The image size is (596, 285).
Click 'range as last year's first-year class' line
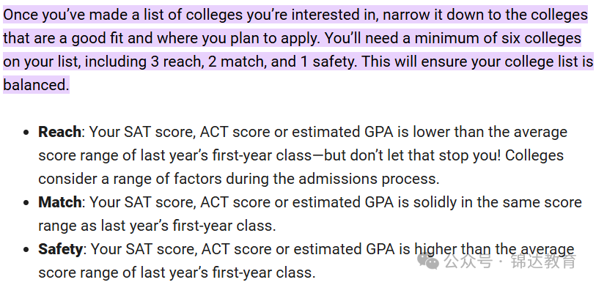(157, 226)
